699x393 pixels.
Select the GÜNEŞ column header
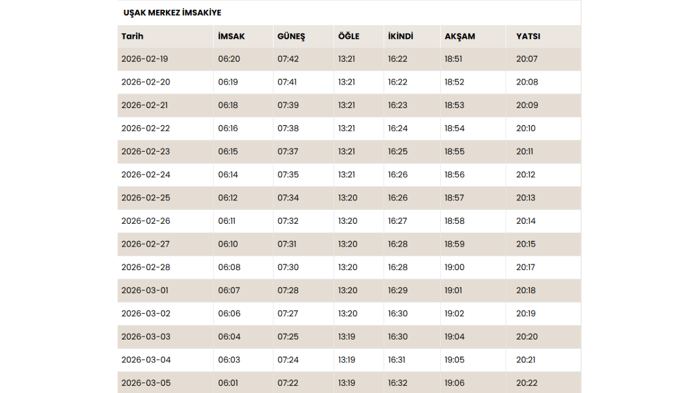(x=291, y=37)
